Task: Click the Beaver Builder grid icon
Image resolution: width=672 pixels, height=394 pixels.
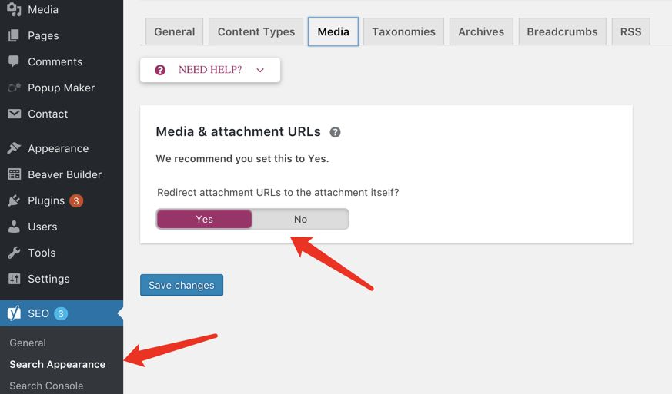Action: [14, 174]
